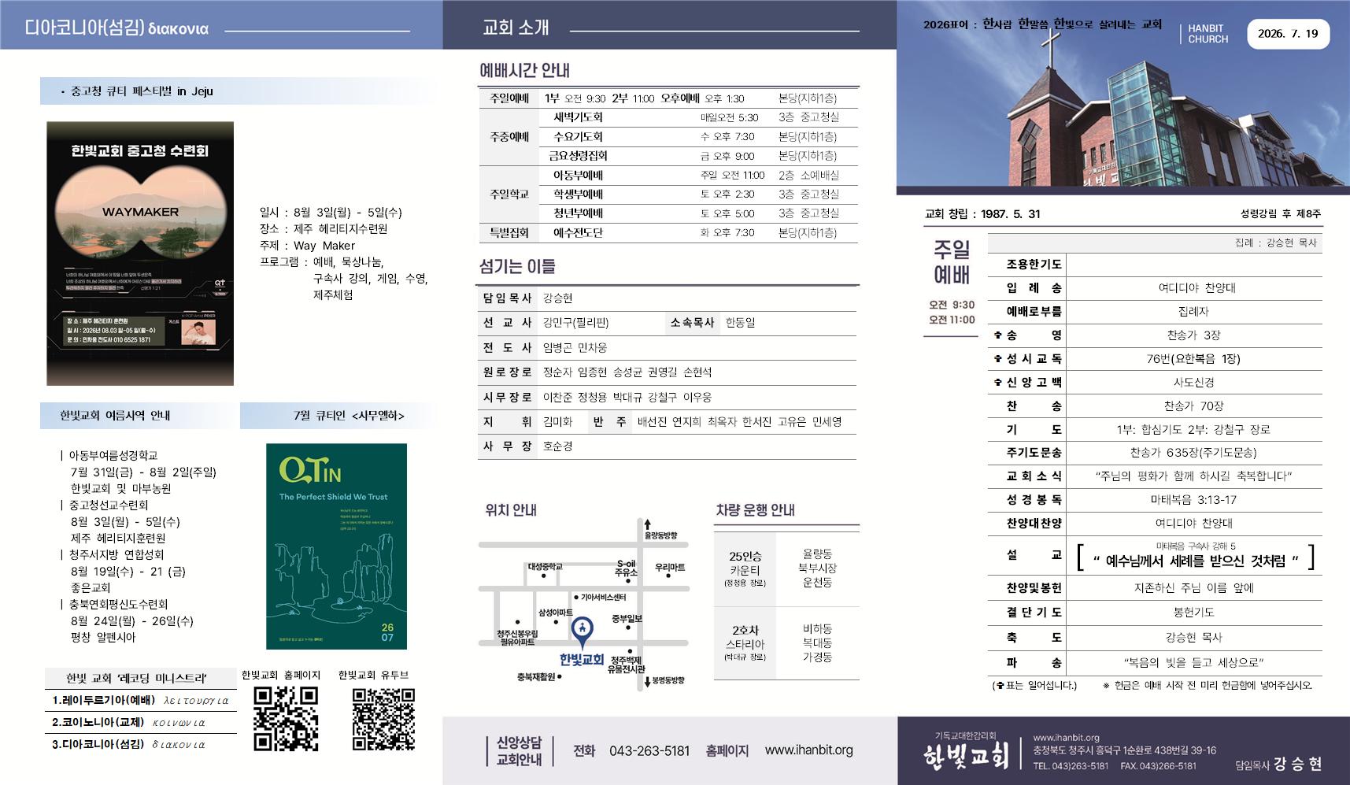Click www.ihanbit.org above the church address

[x=1066, y=738]
